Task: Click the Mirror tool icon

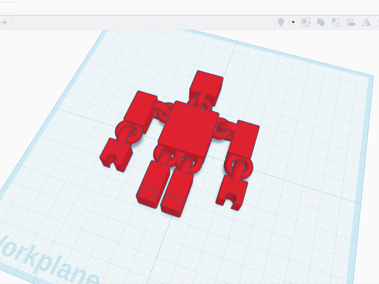Action: pos(366,23)
